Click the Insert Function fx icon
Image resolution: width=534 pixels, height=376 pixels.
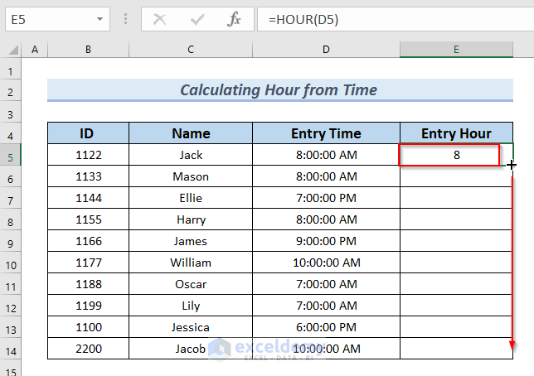235,19
